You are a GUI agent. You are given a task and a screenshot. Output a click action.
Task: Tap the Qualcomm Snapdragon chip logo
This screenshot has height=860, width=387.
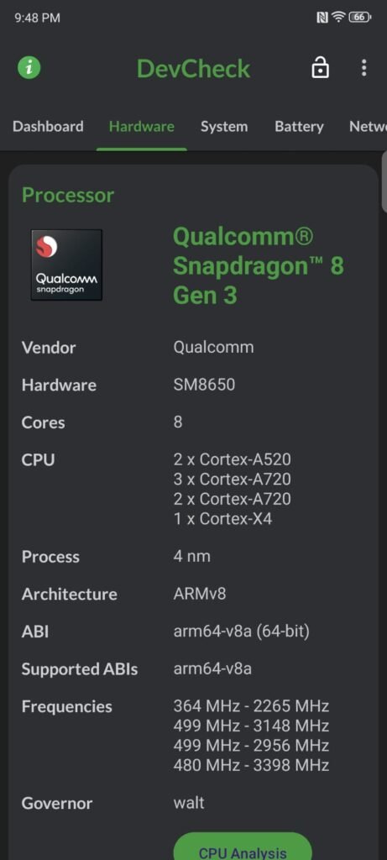[66, 265]
